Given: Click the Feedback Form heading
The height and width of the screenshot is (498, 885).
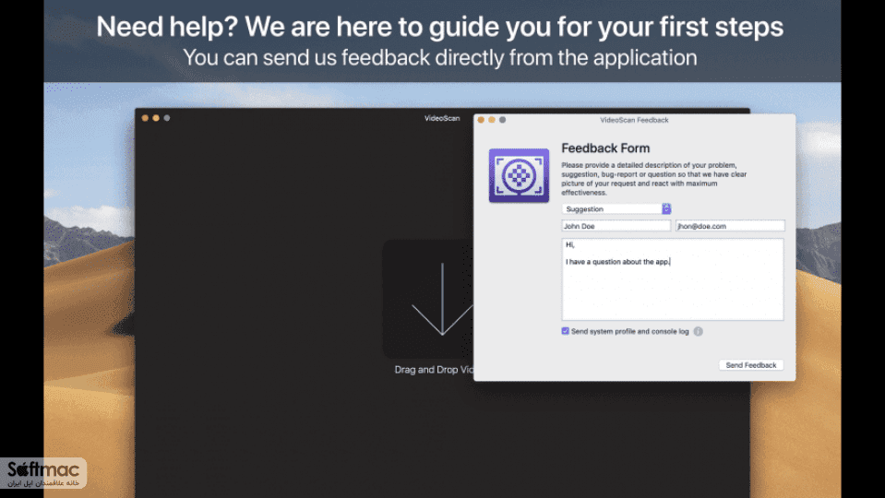Looking at the screenshot, I should tap(605, 148).
